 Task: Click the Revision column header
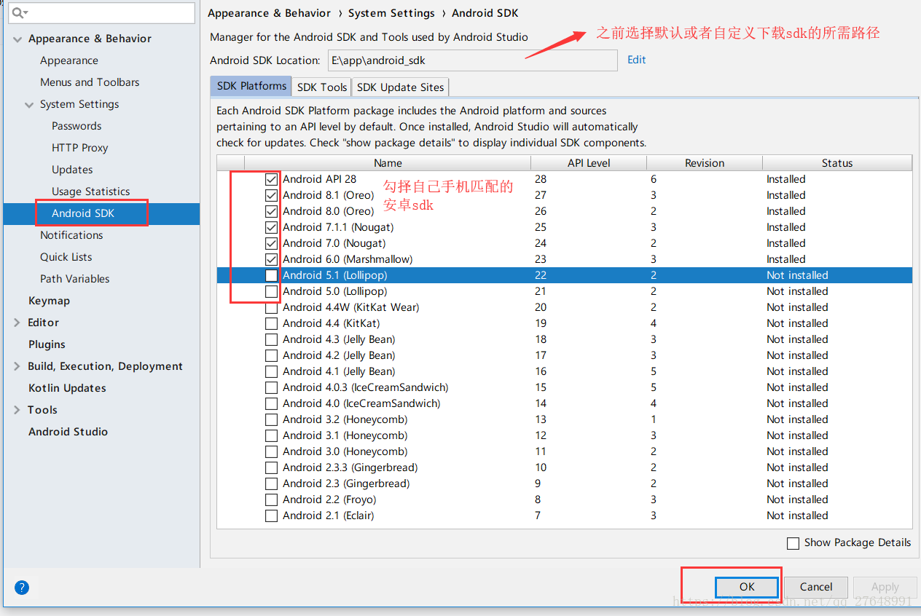[x=705, y=163]
